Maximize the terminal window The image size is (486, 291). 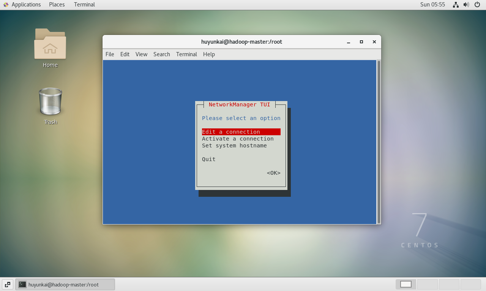[361, 42]
